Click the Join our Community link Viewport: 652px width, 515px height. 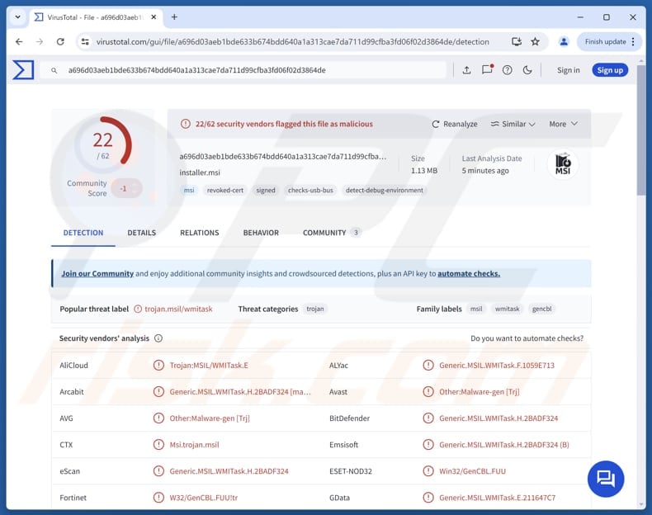[97, 273]
